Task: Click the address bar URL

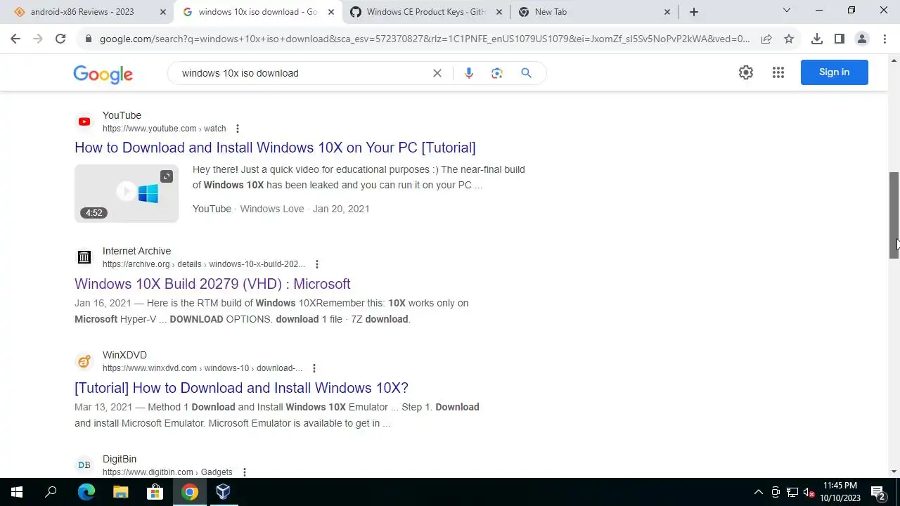Action: click(x=425, y=39)
